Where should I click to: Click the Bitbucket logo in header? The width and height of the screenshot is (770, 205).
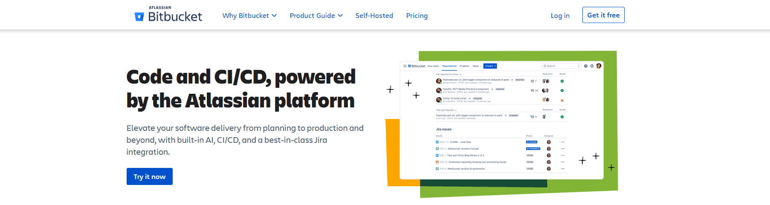click(x=168, y=14)
